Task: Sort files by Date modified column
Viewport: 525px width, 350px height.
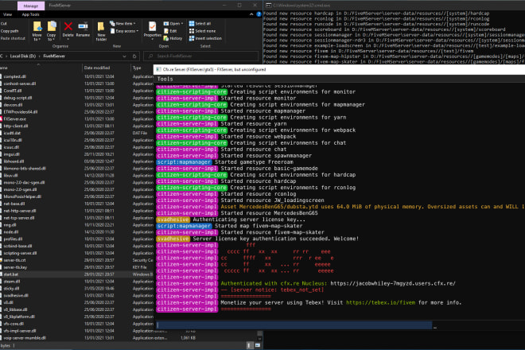Action: pos(97,68)
